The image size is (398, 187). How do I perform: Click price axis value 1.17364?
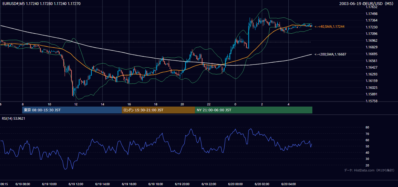371,20
